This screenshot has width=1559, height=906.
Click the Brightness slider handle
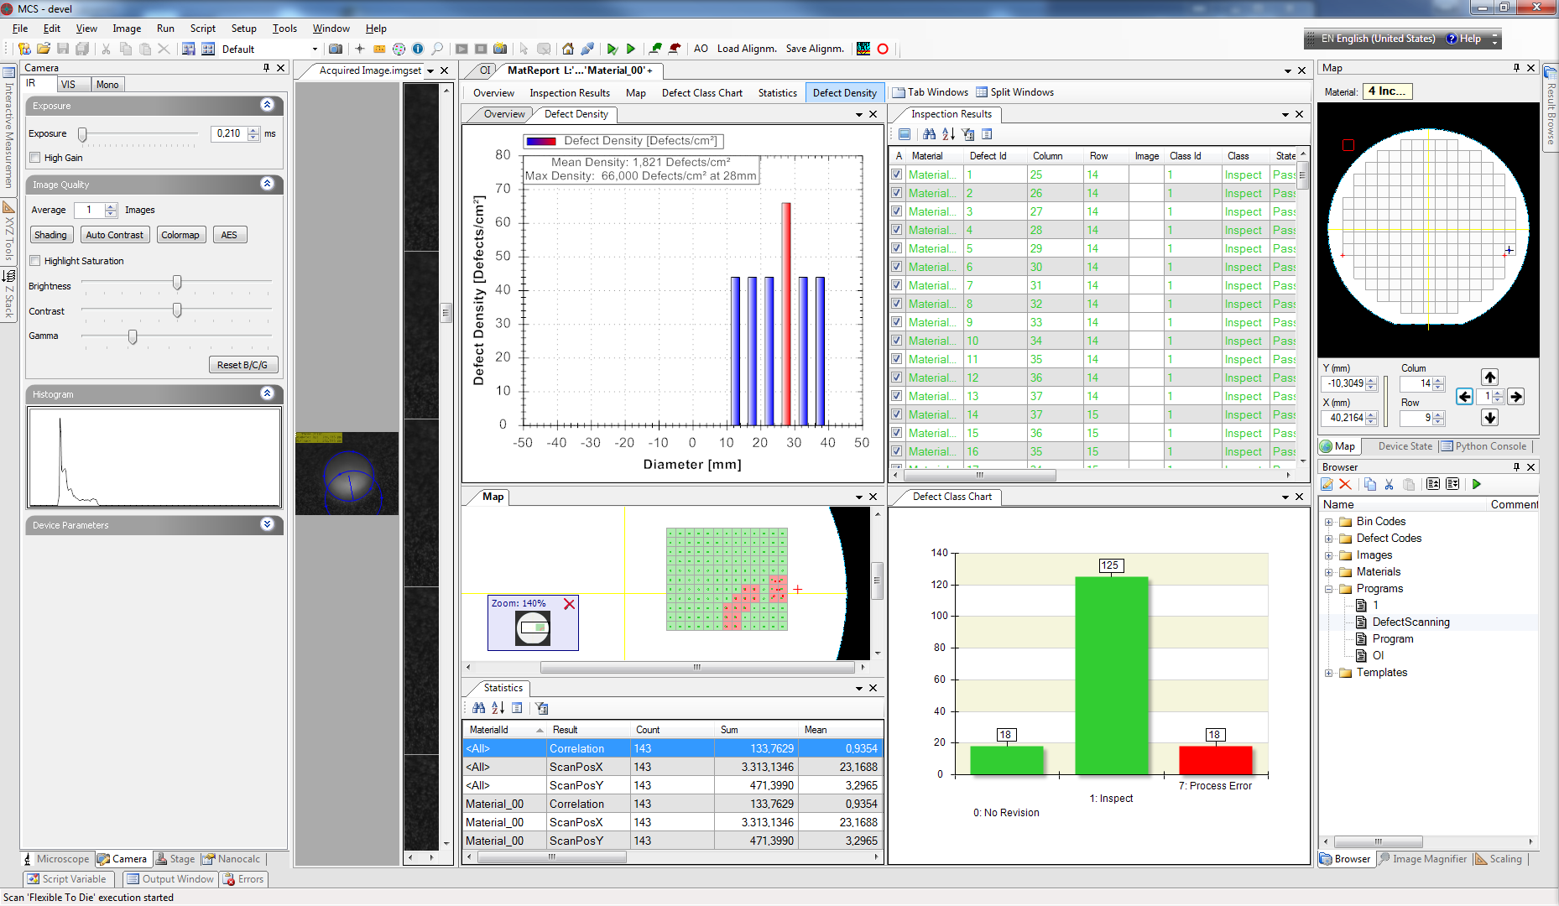click(177, 284)
